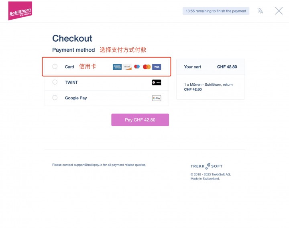Screen dimensions: 289x228
Task: Click the Mürren - Schilthorn return cart item
Action: (208, 87)
